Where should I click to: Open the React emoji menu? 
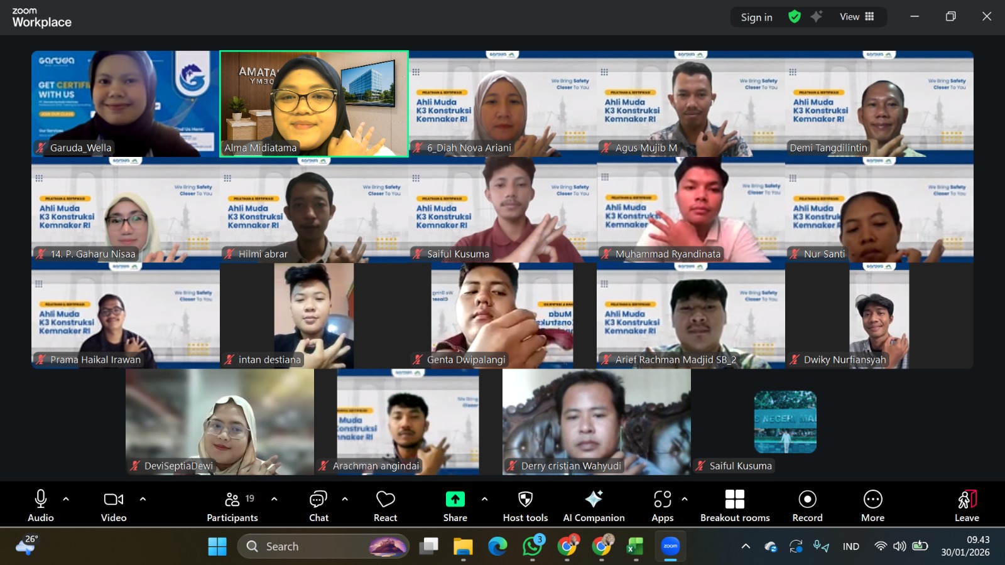[x=385, y=505]
